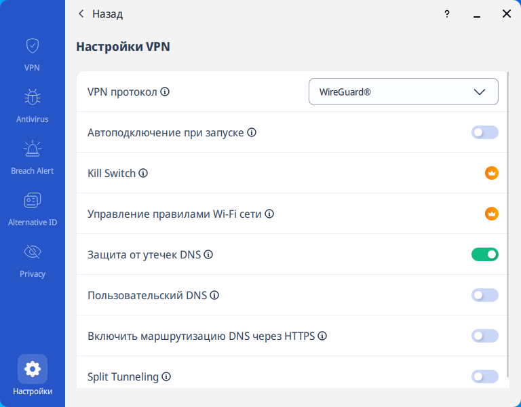The width and height of the screenshot is (521, 407).
Task: Show info tooltip for Split Tunneling
Action: pos(166,376)
